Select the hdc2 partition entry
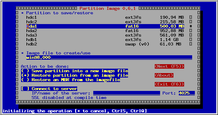 point(105,22)
